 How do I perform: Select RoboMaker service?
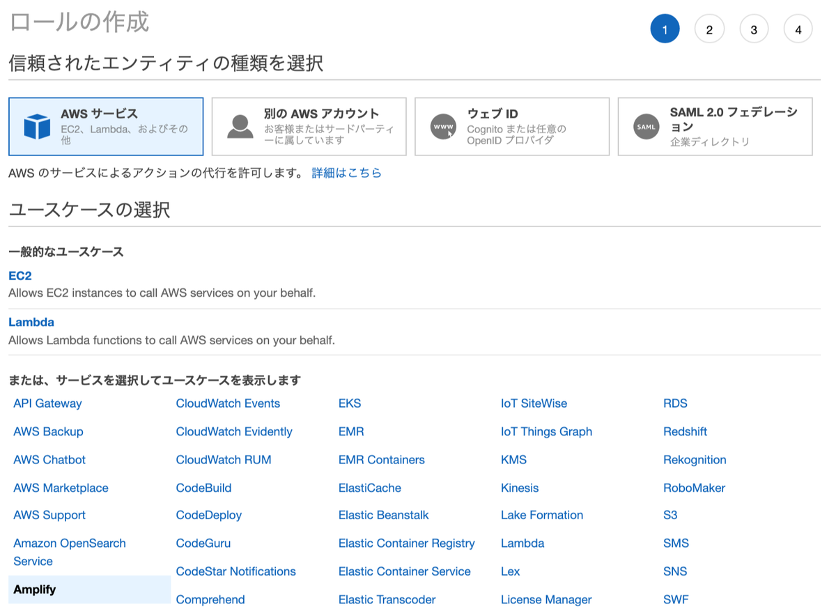pos(694,488)
